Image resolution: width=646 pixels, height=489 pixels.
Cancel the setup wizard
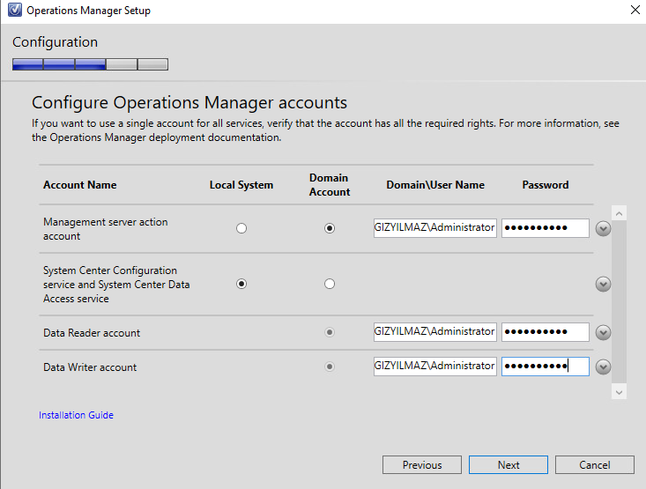coord(595,464)
